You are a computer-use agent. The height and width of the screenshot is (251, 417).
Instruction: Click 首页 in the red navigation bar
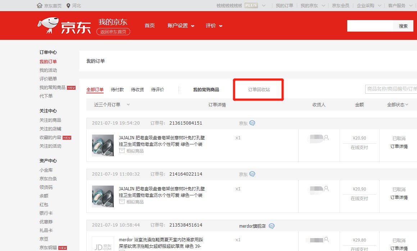[149, 25]
